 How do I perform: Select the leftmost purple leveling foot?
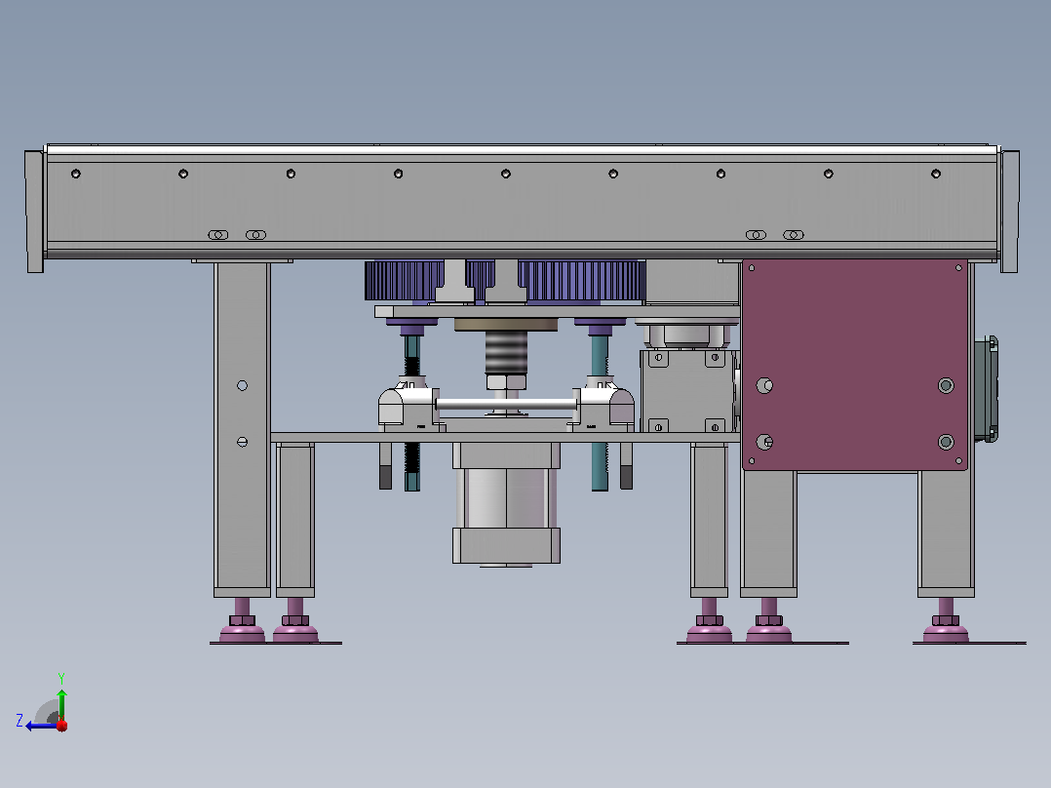tap(242, 621)
